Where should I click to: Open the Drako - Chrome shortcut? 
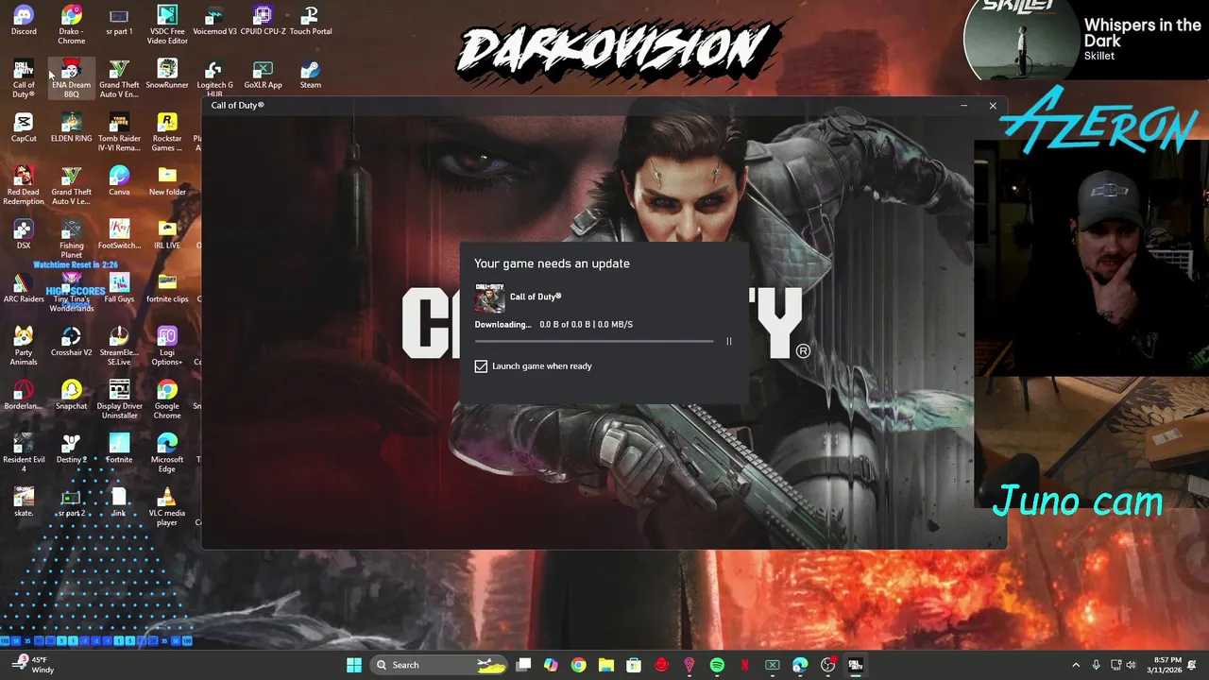[x=71, y=25]
